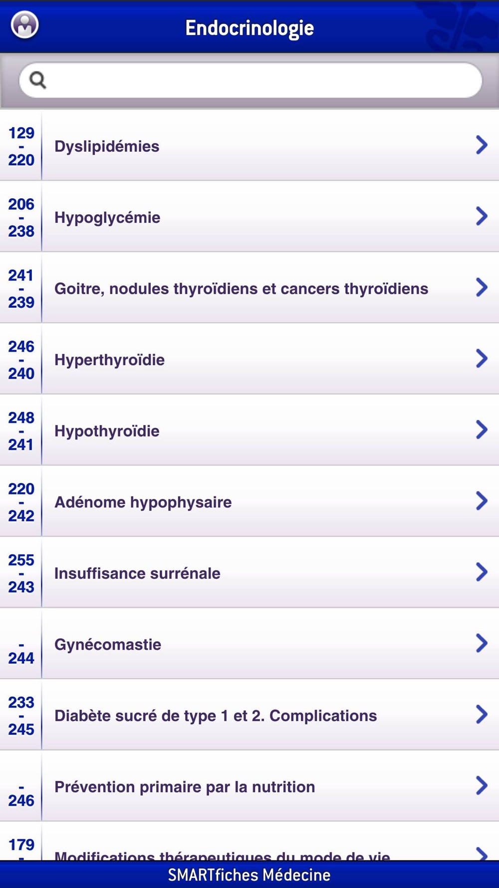Open Prévention primaire par la nutrition
Screen dimensions: 499x888
coord(249,786)
